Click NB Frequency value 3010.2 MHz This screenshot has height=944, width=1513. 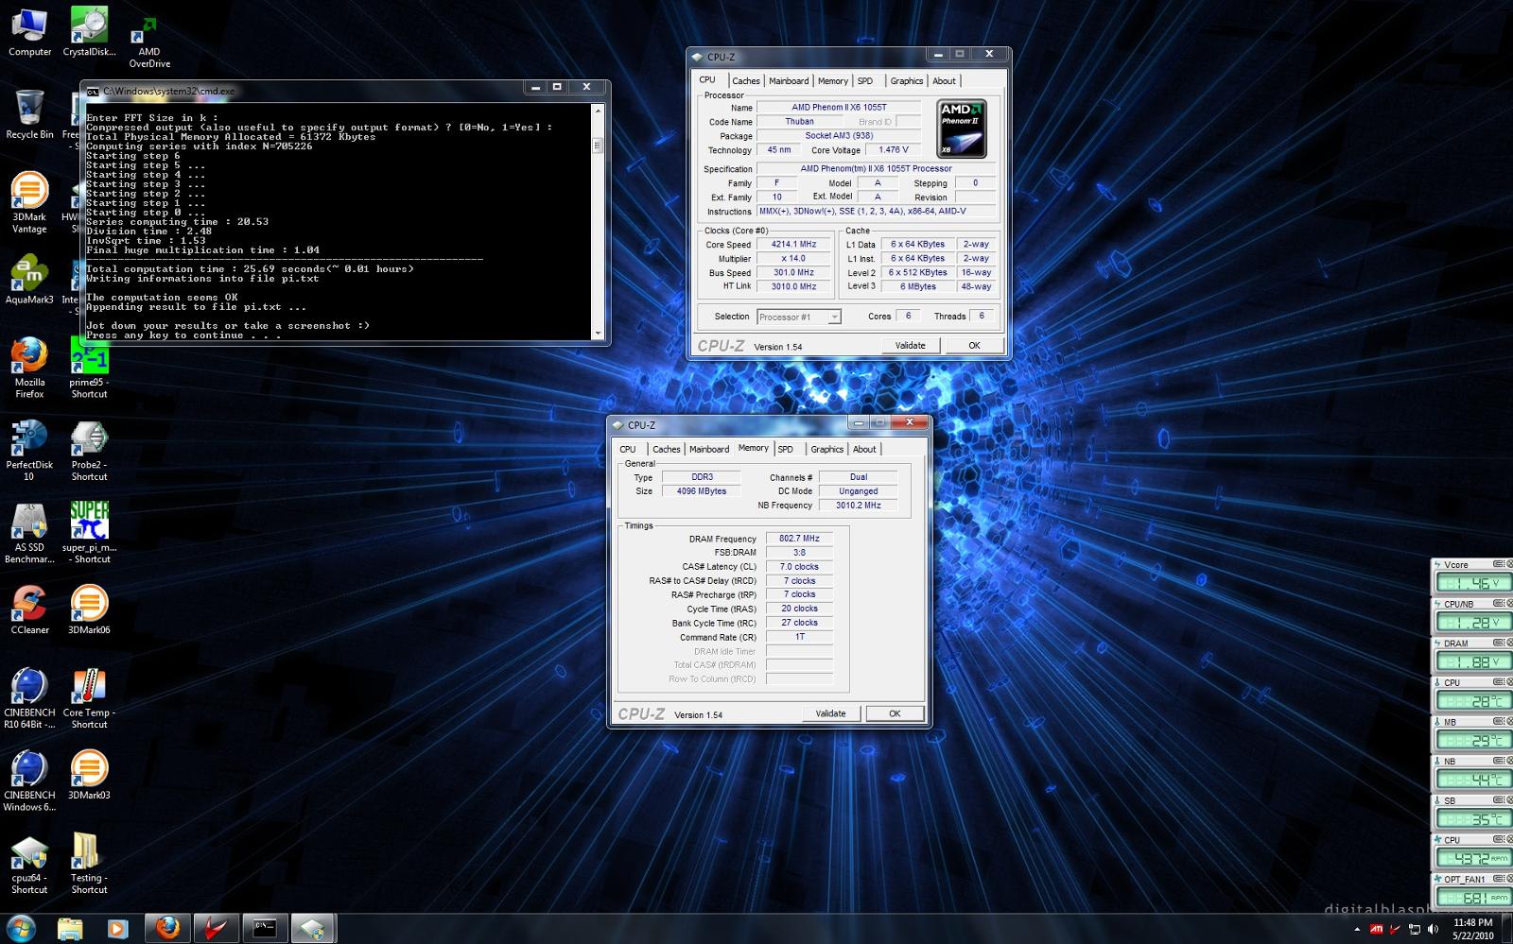858,506
